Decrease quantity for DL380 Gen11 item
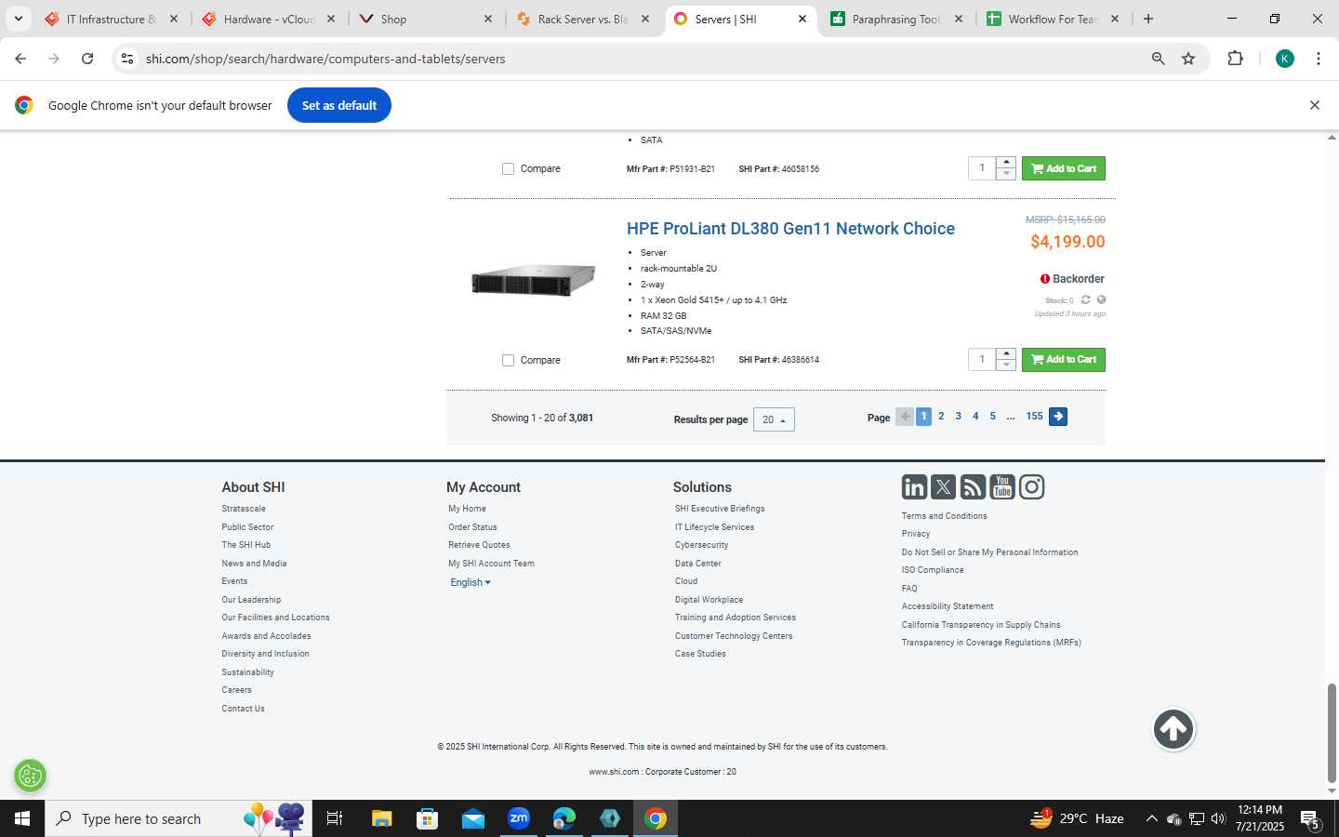Screen dimensions: 1339x837 [x=1006, y=365]
